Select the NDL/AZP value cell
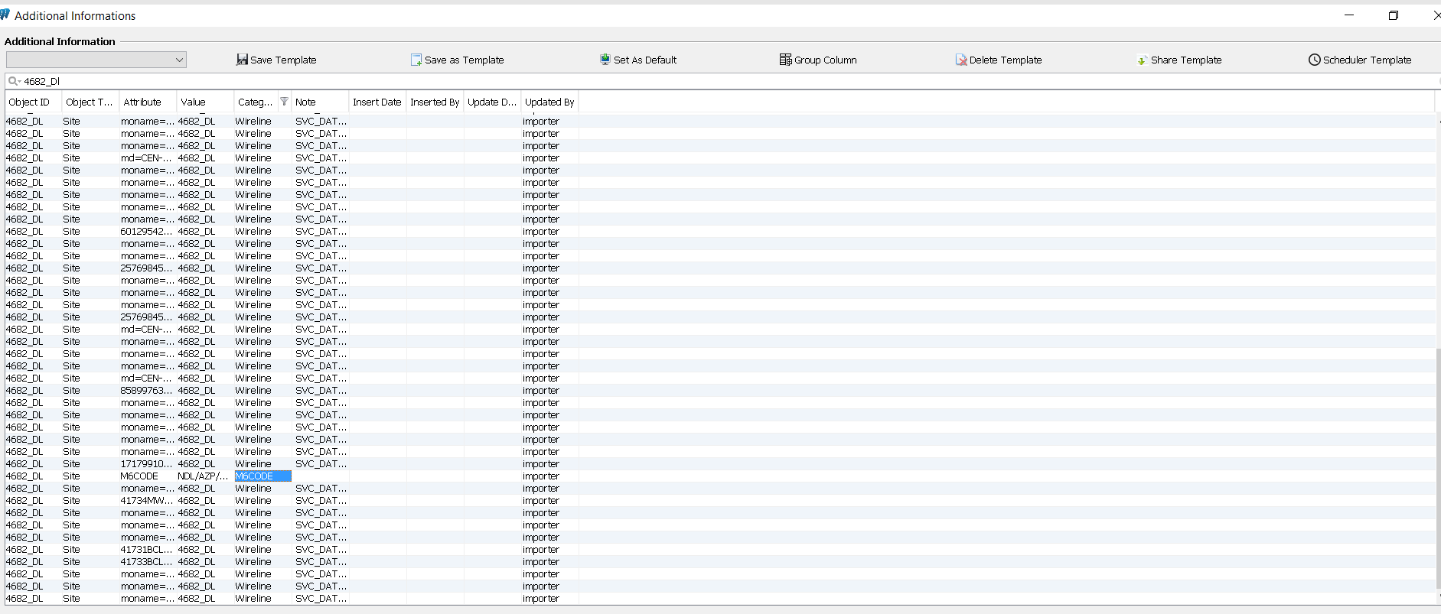The image size is (1441, 614). tap(203, 476)
